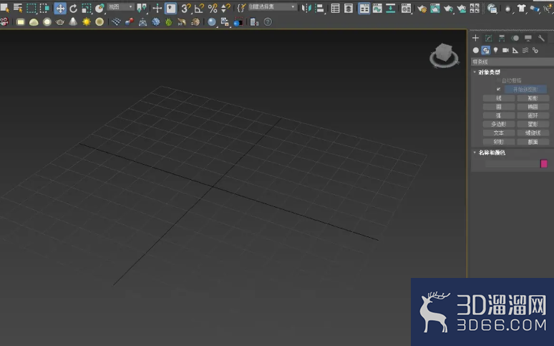Viewport: 554px width, 346px height.
Task: Select the Select and Scale tool
Action: coord(86,8)
